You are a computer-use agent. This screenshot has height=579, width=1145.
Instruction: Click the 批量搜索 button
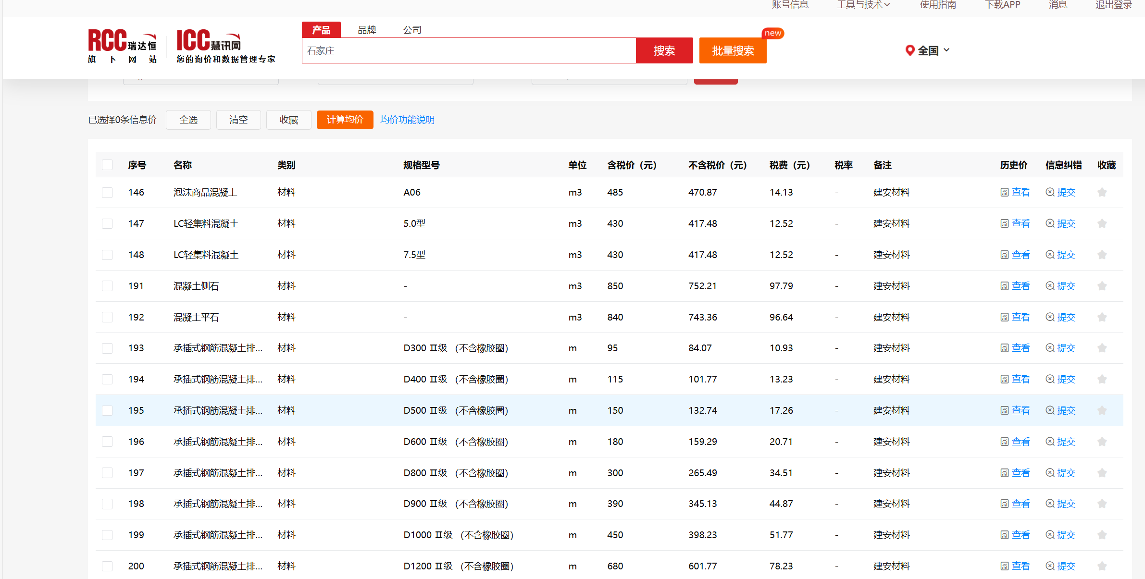click(x=732, y=50)
